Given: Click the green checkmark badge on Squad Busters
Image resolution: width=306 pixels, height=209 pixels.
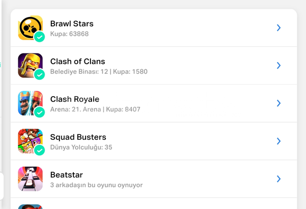Looking at the screenshot, I should point(39,150).
